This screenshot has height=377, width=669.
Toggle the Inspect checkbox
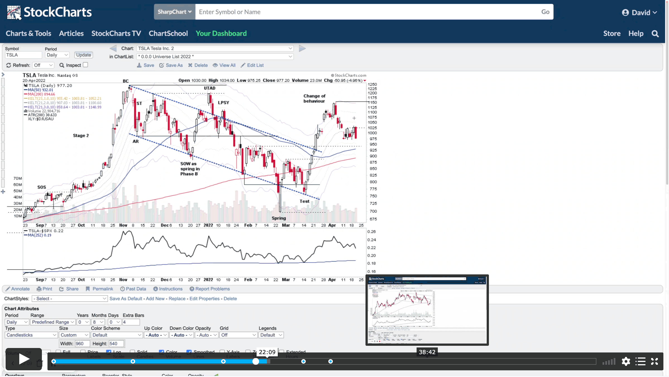click(x=85, y=65)
